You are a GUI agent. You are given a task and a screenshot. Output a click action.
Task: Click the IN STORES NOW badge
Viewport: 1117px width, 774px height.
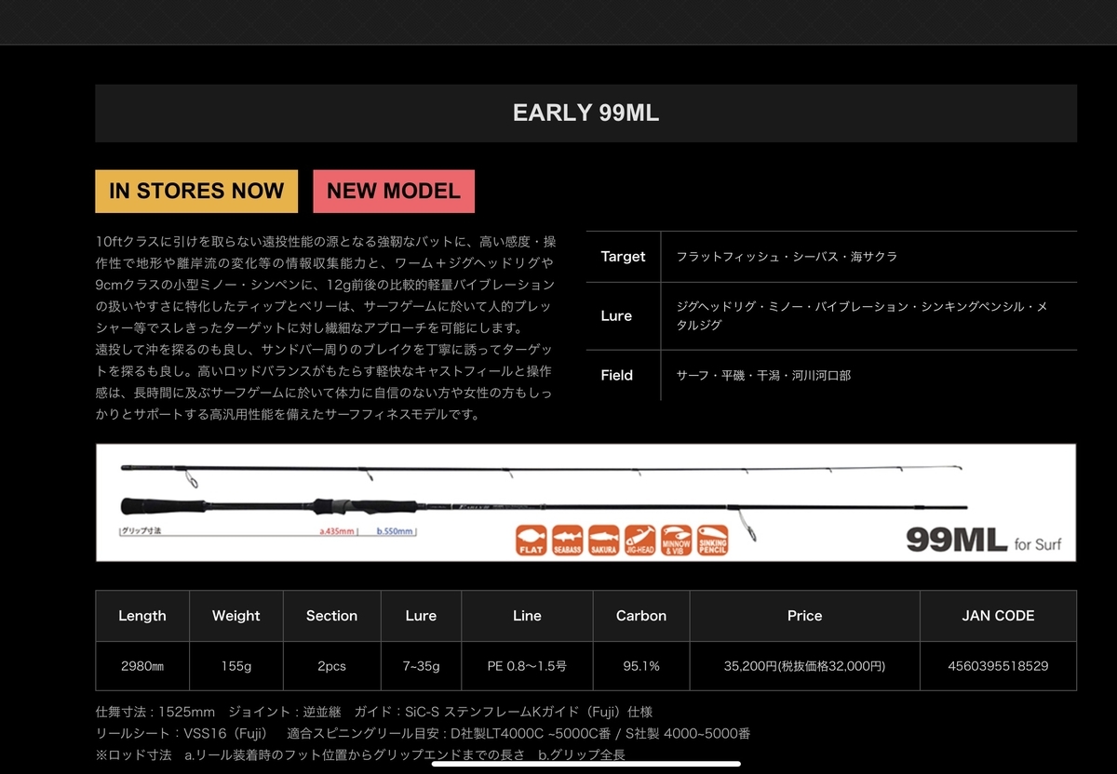(196, 191)
